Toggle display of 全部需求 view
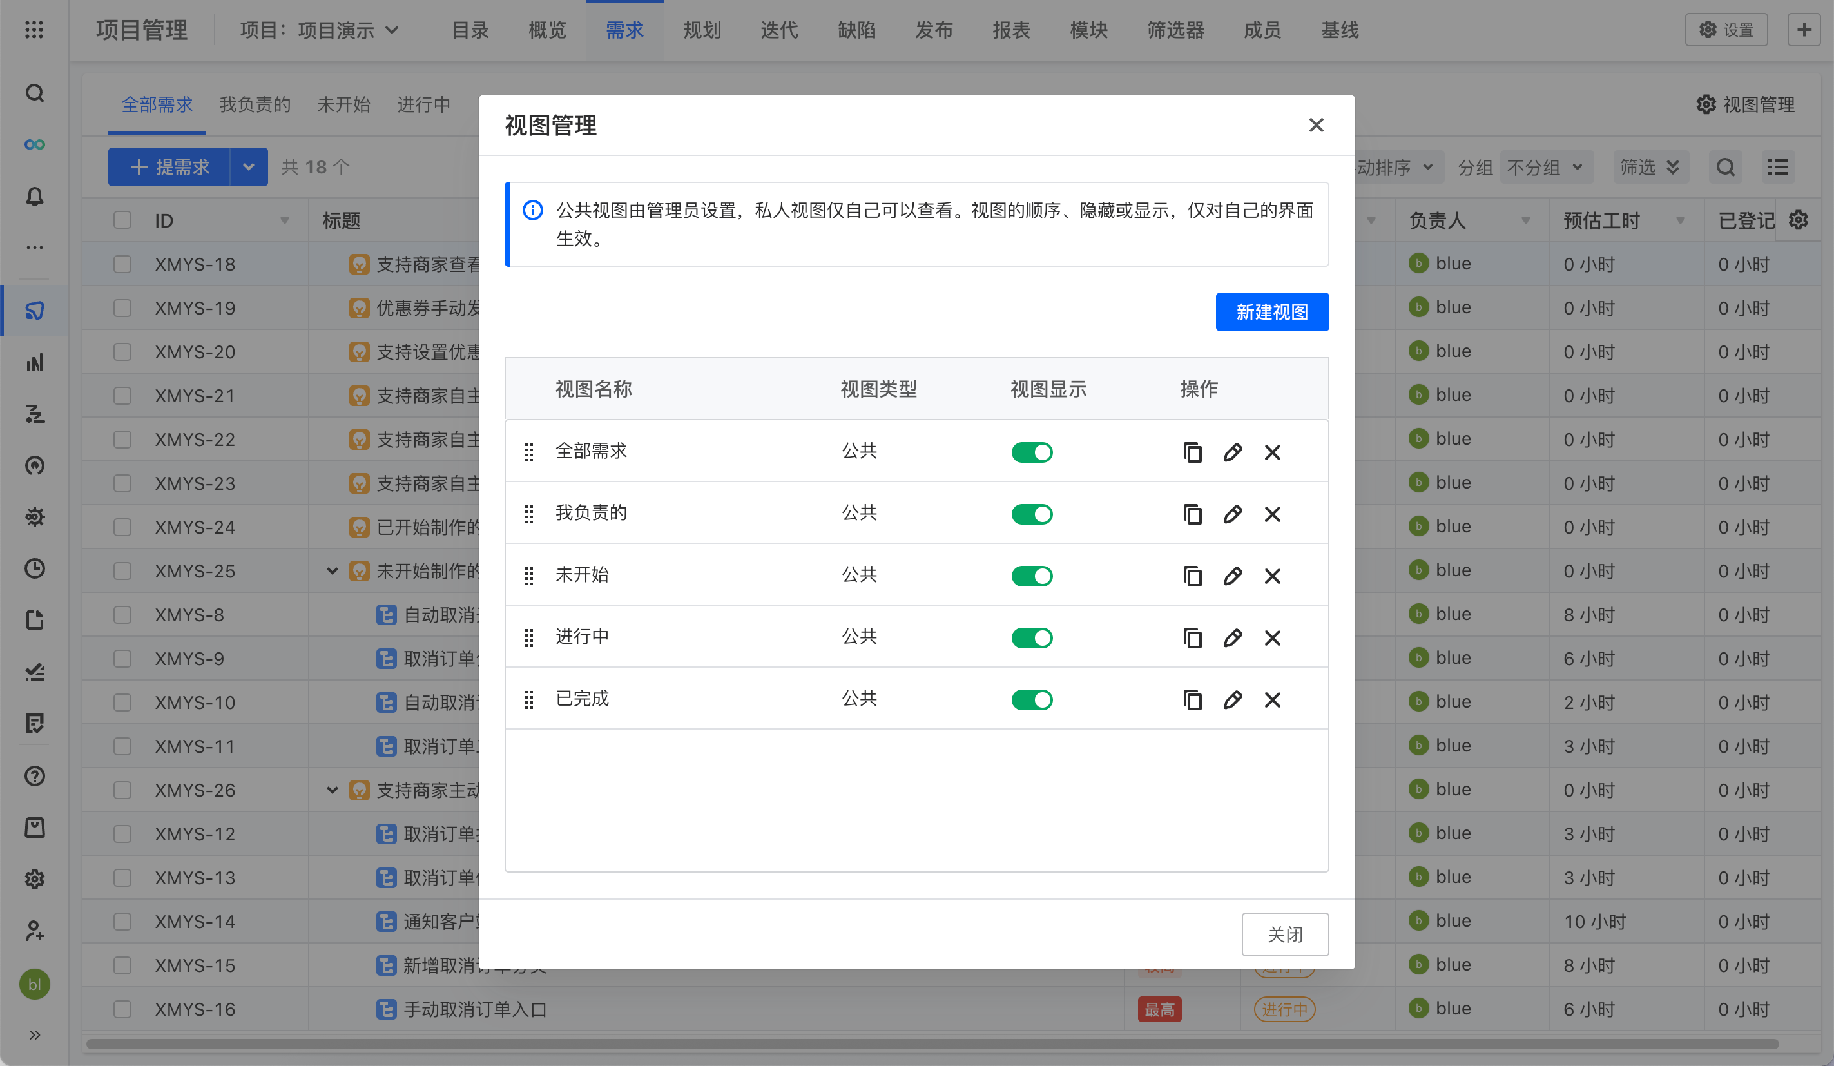The image size is (1834, 1066). click(1032, 452)
